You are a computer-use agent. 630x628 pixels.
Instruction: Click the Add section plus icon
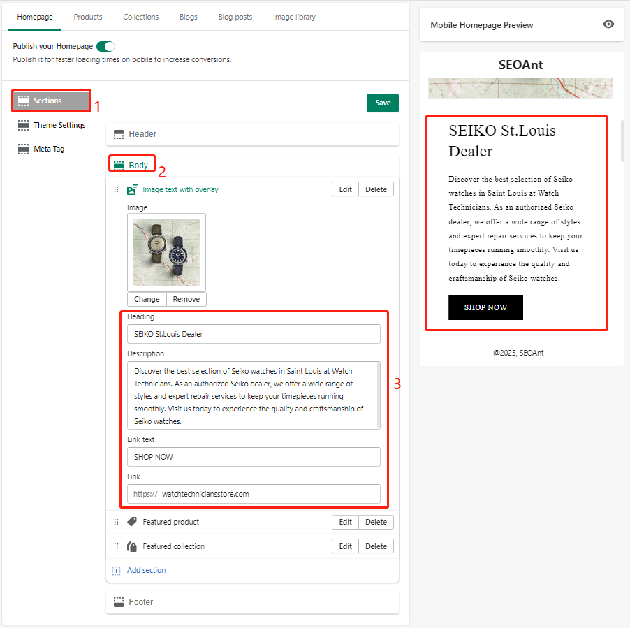coord(116,571)
